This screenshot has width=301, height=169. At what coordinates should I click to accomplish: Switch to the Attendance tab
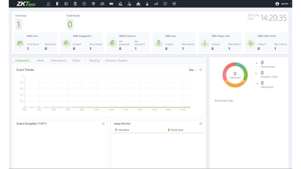[x=58, y=61]
